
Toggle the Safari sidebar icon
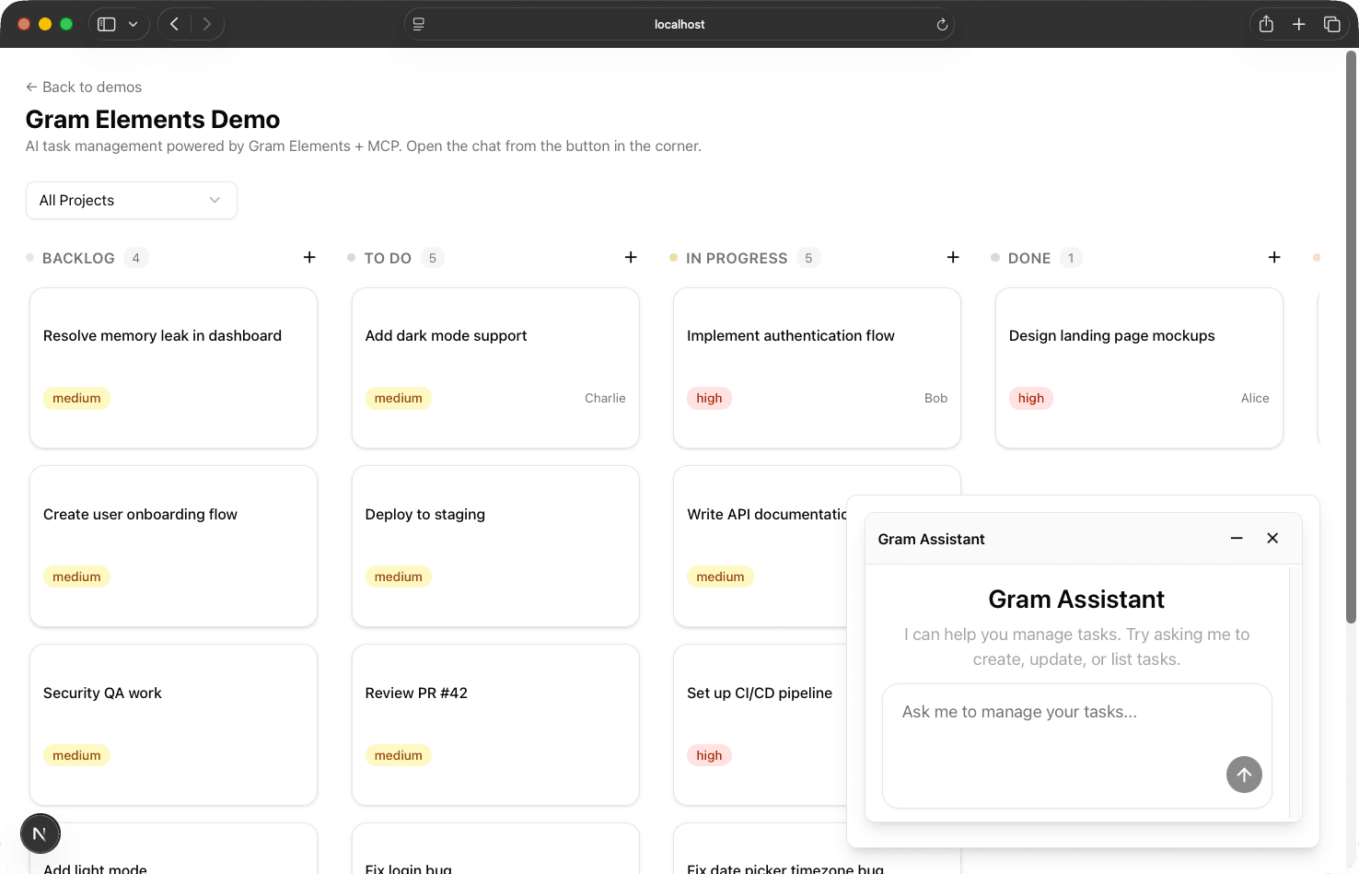(106, 24)
